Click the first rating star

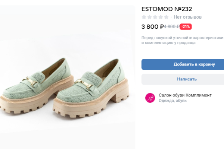(x=144, y=17)
